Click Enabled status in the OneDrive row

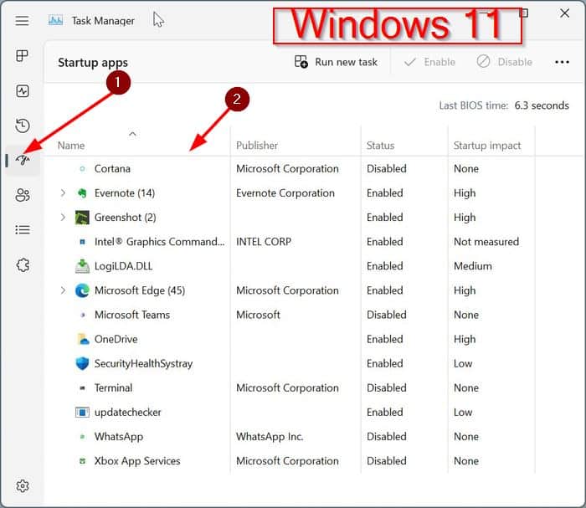pyautogui.click(x=384, y=339)
